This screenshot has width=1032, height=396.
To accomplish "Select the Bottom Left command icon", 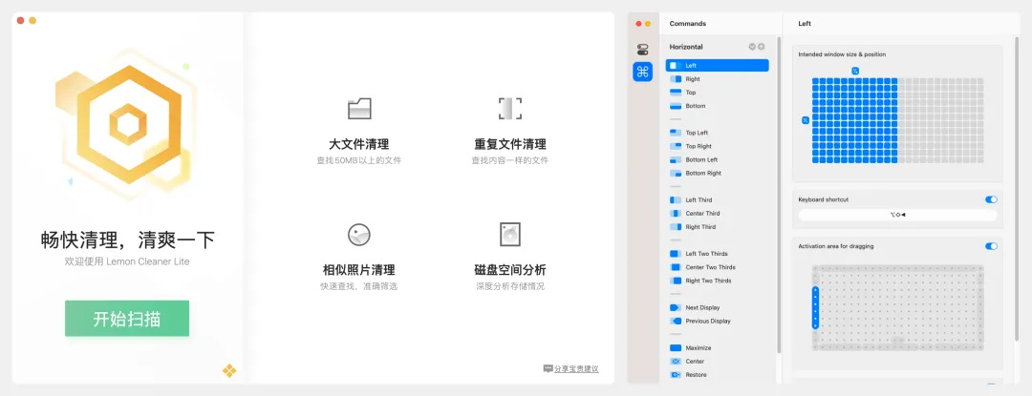I will click(676, 159).
